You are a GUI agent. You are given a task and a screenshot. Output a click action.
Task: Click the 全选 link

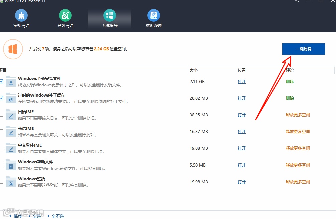pos(37,216)
